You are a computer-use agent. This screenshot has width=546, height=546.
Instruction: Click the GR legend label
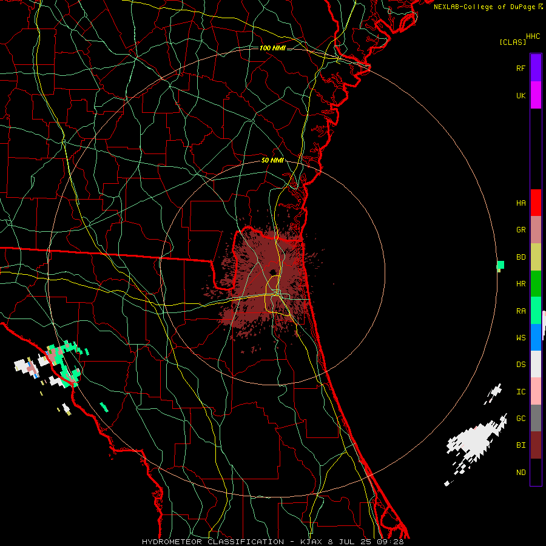coord(521,230)
